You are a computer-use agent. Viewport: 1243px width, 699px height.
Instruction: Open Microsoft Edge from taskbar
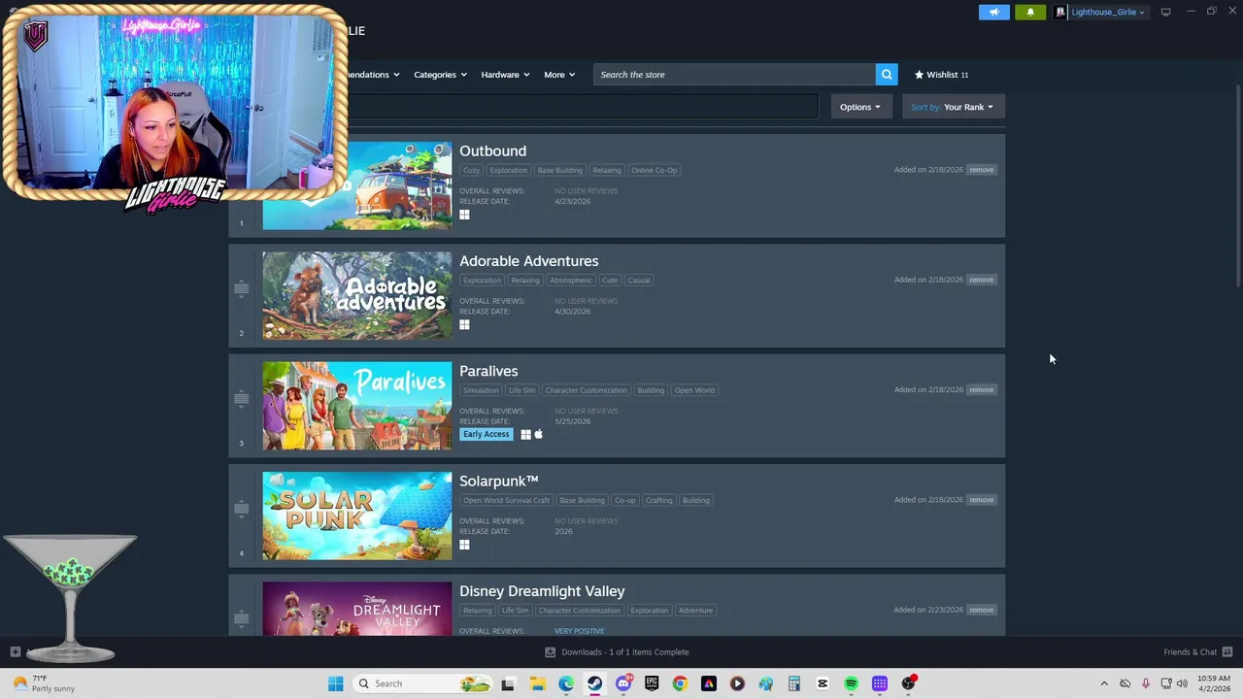coord(566,683)
